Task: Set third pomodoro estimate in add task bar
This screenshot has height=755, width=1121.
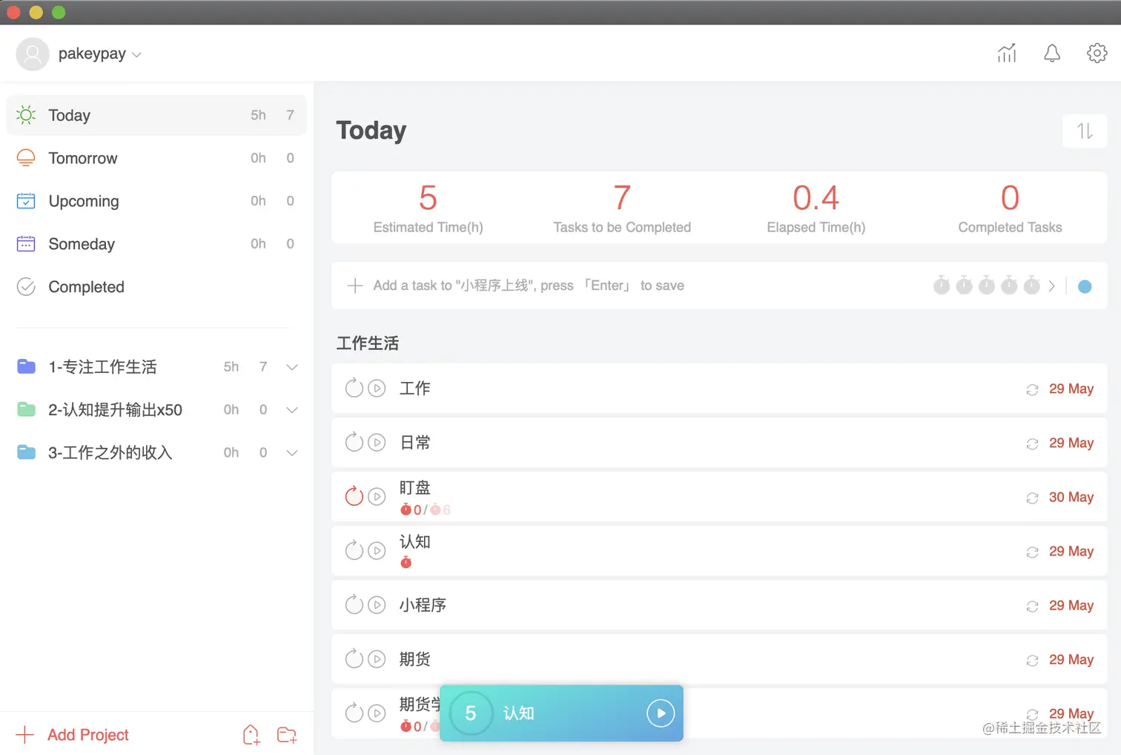Action: click(987, 286)
